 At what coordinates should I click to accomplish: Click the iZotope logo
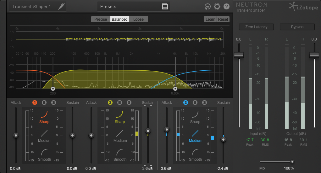(303, 7)
